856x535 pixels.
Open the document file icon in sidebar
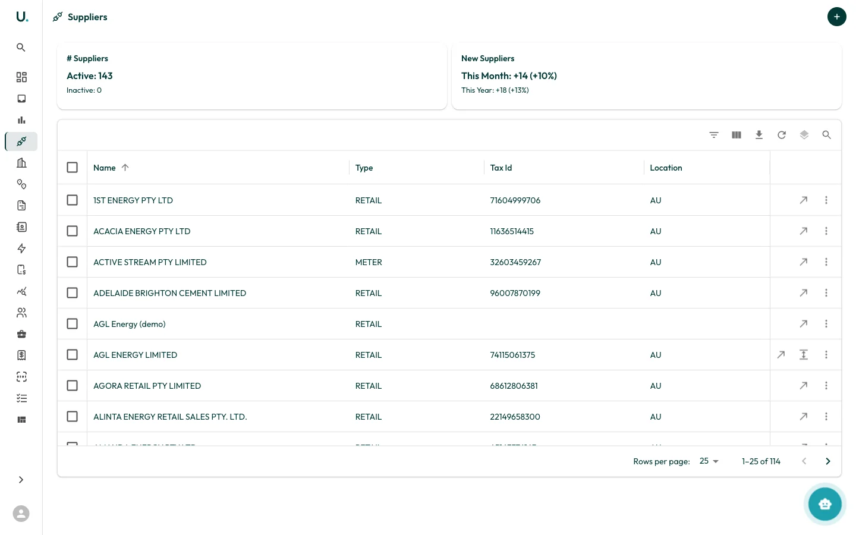21,206
